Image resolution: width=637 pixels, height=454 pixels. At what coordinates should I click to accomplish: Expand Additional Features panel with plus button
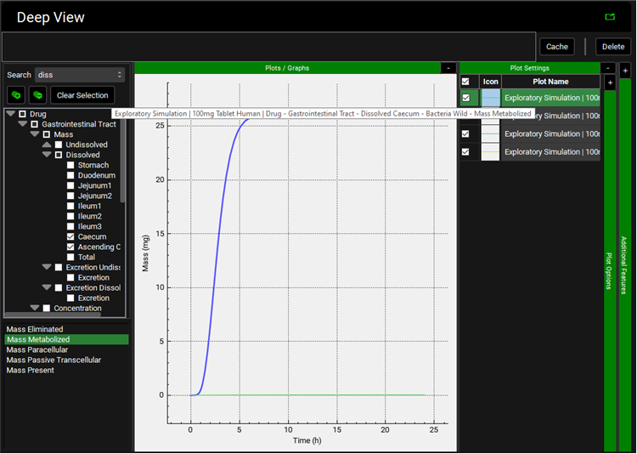(624, 69)
